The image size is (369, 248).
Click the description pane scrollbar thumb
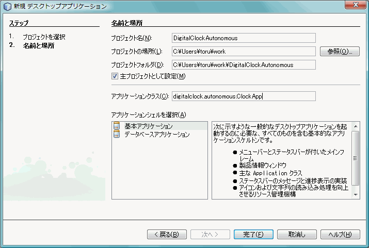(x=356, y=158)
